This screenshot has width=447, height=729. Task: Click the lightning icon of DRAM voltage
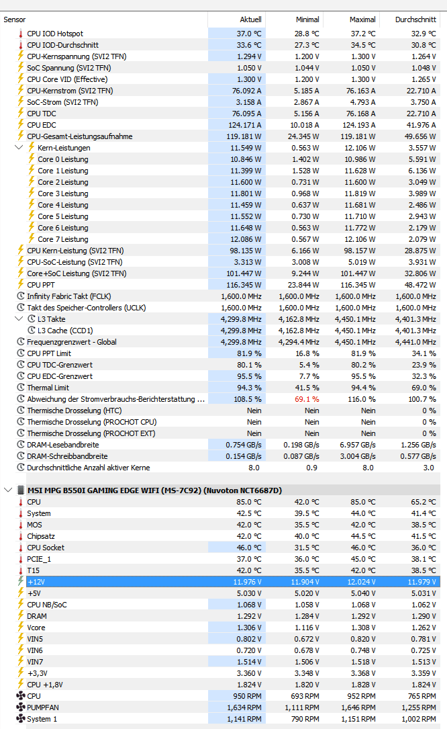20,616
